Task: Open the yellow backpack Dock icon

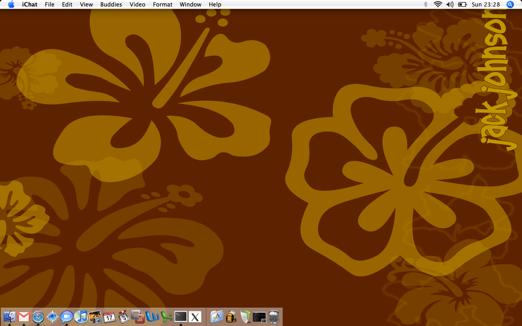Action: (x=231, y=317)
